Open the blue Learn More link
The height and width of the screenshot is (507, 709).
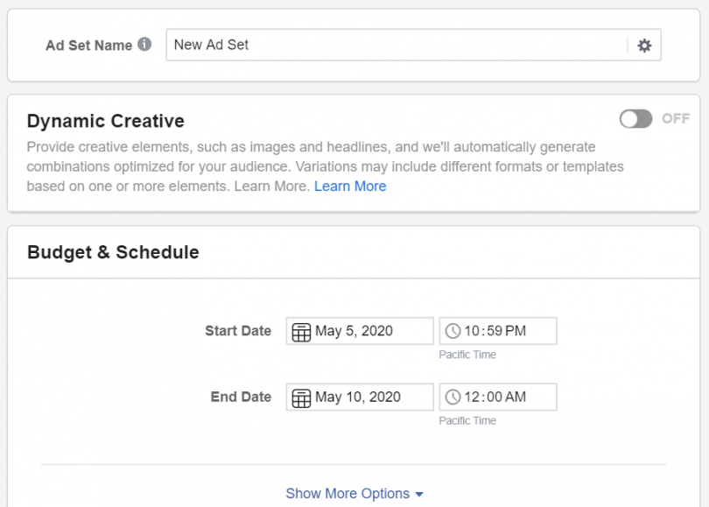(x=350, y=186)
